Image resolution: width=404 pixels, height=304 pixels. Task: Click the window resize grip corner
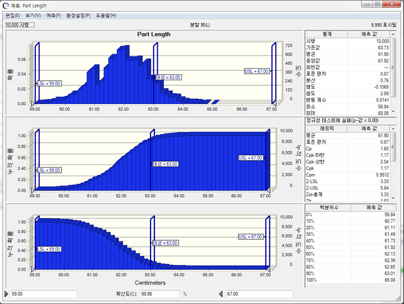click(399, 298)
